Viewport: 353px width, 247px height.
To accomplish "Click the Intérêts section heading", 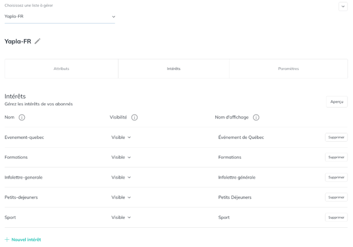I will click(x=15, y=96).
